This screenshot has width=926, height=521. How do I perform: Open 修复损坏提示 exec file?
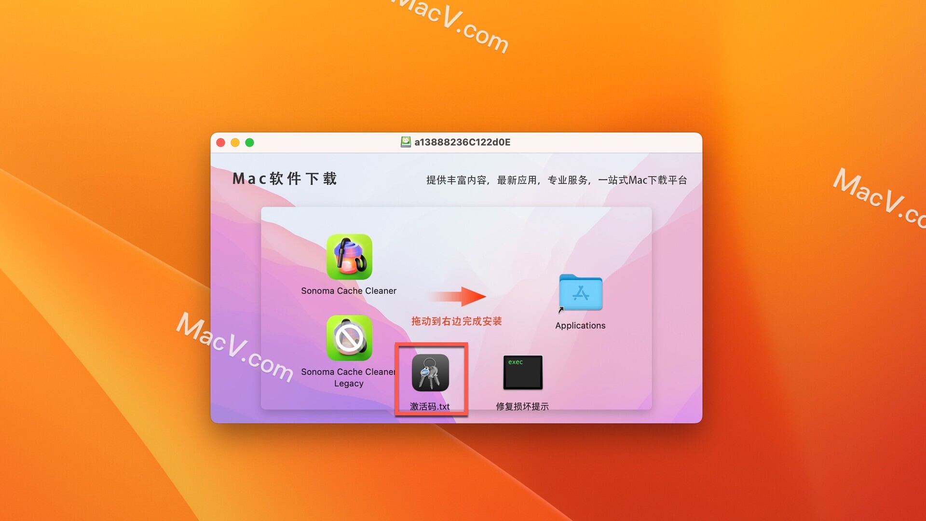(x=523, y=372)
